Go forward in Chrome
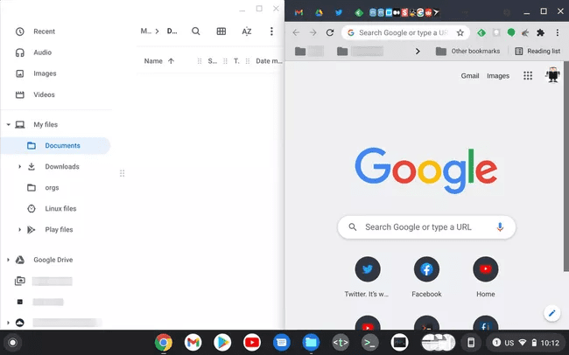Viewport: 569px width, 355px height. coord(313,32)
